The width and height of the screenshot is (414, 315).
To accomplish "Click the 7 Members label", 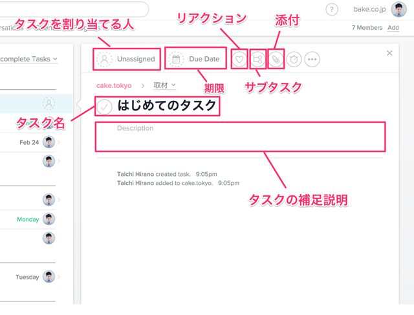I will [x=367, y=27].
